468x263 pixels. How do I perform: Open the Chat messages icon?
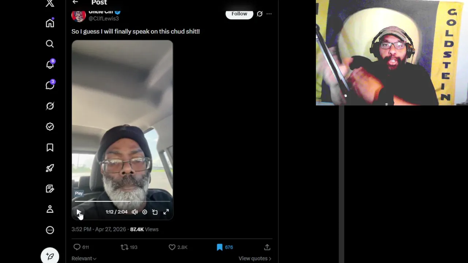(x=50, y=85)
